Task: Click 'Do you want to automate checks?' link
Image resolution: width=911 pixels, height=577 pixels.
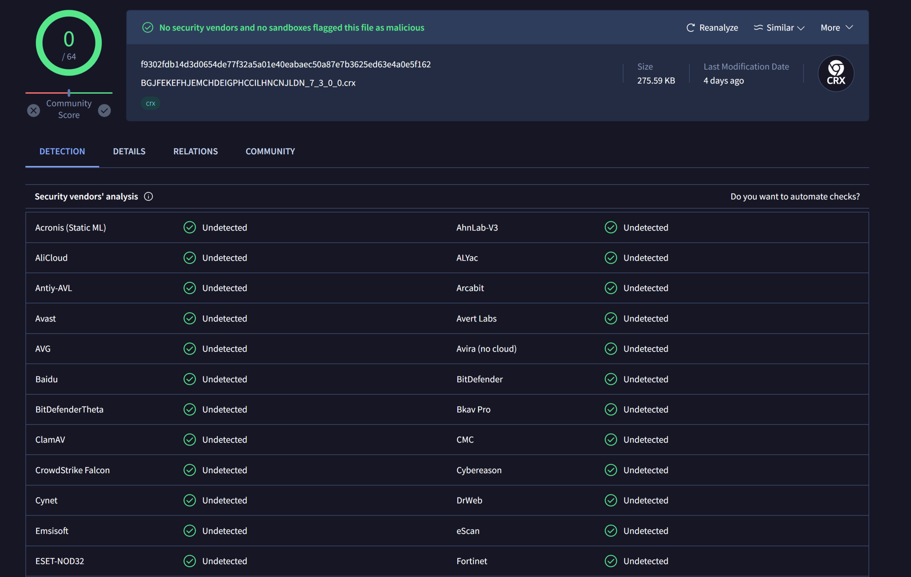Action: click(x=795, y=196)
